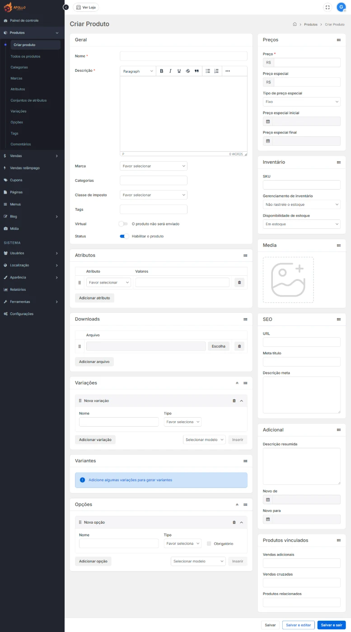Expand the Disponibilidade de estoque dropdown
The image size is (351, 632).
click(301, 224)
